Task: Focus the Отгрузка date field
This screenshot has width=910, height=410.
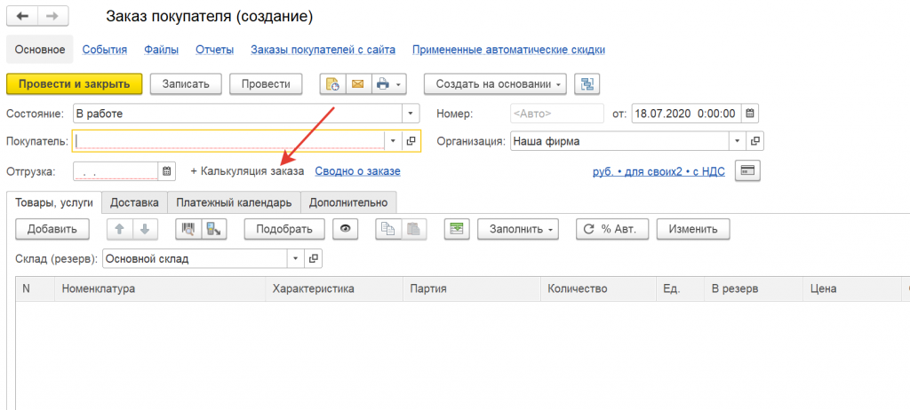Action: [116, 171]
